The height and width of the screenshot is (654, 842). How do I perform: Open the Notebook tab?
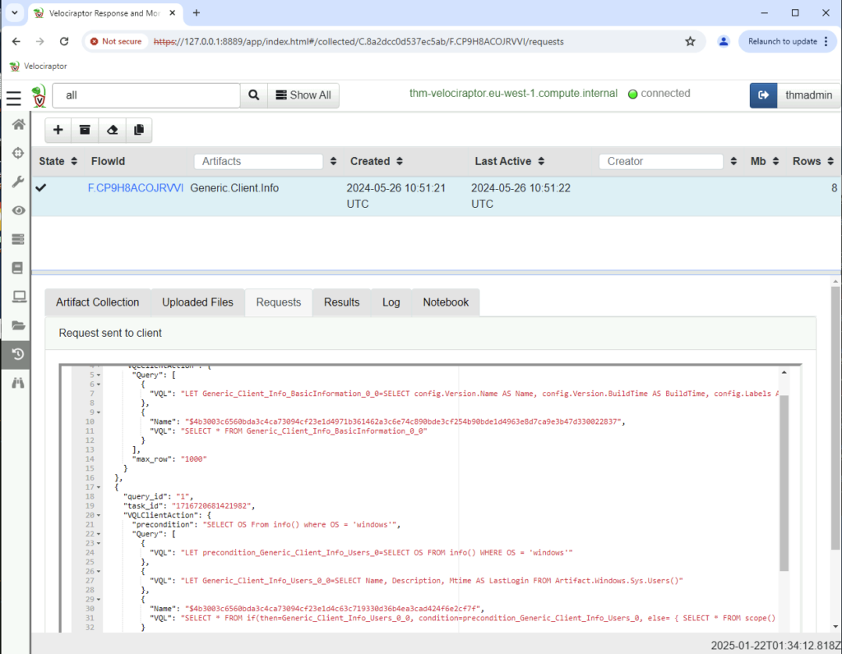click(x=446, y=302)
